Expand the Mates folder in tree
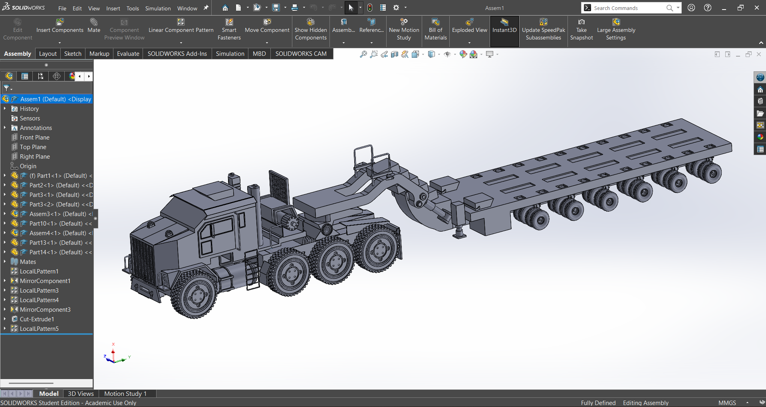Image resolution: width=766 pixels, height=407 pixels. tap(5, 262)
